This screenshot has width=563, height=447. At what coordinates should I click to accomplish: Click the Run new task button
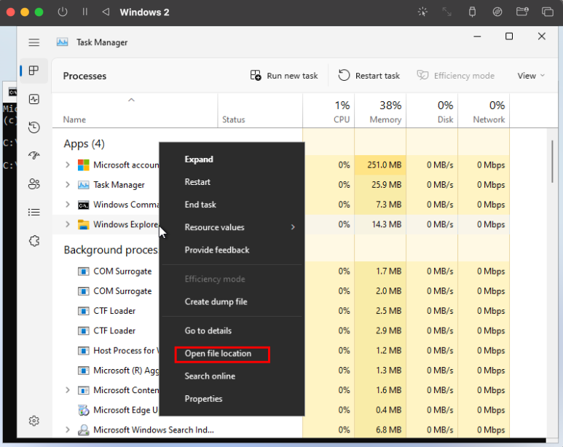(284, 76)
